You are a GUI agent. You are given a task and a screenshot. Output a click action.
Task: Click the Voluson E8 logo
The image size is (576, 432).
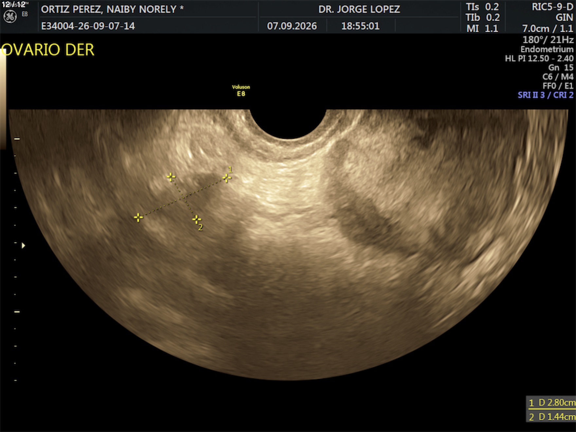241,91
